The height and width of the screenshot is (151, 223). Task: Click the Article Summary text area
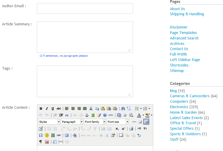click(x=85, y=37)
